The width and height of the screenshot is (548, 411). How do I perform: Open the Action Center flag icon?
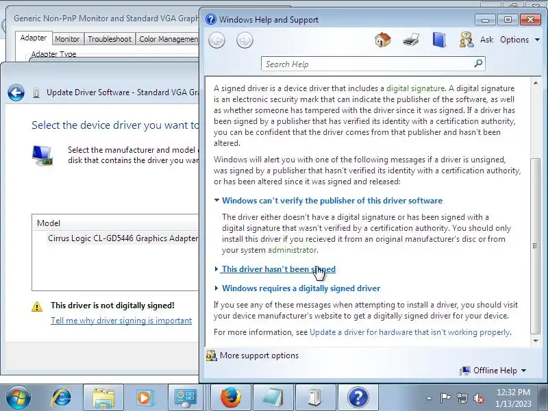coord(445,398)
